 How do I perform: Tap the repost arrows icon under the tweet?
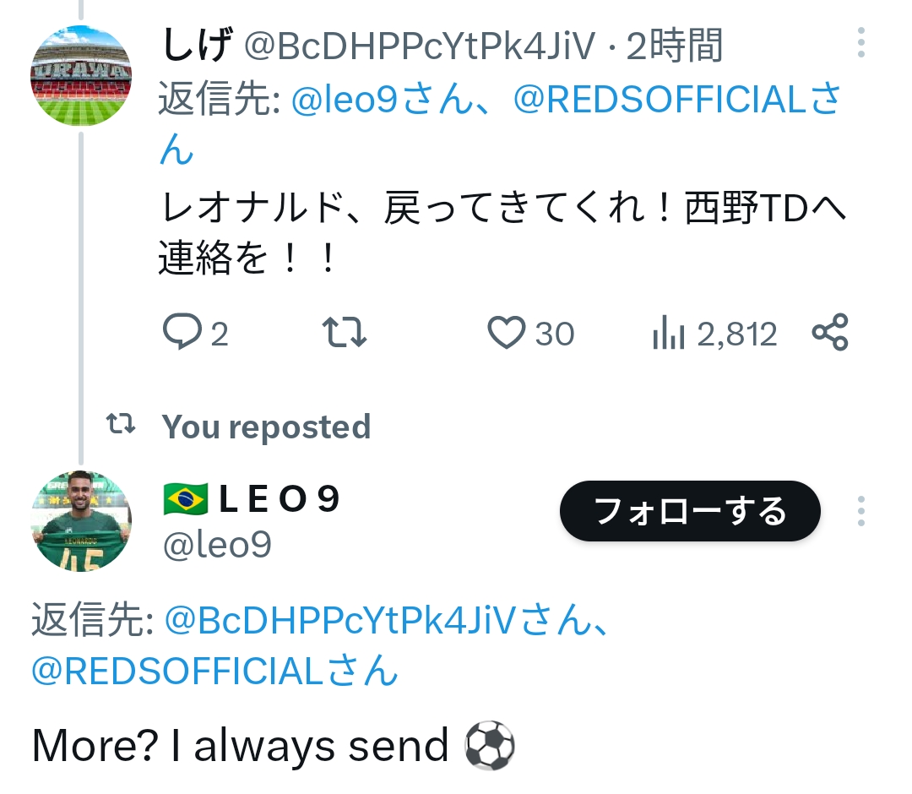pos(345,334)
